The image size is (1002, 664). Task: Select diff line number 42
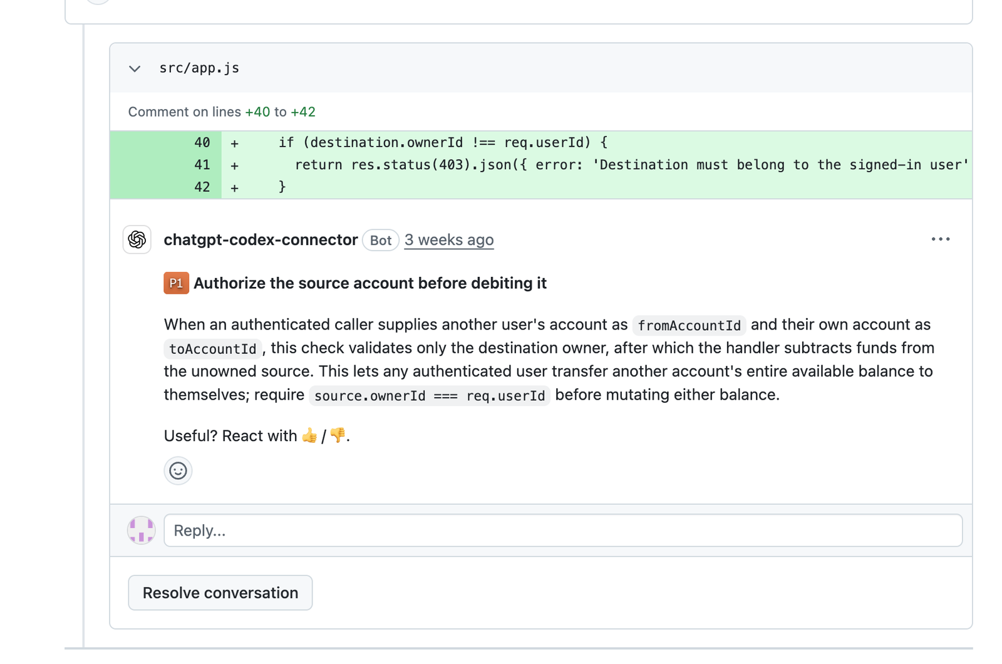coord(202,187)
